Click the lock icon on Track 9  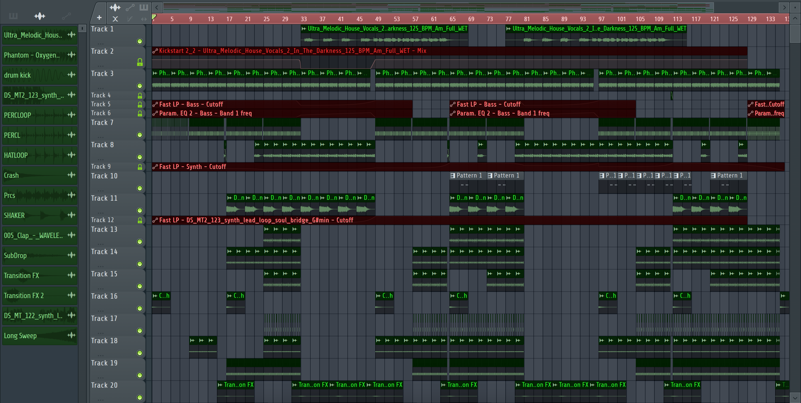(140, 167)
